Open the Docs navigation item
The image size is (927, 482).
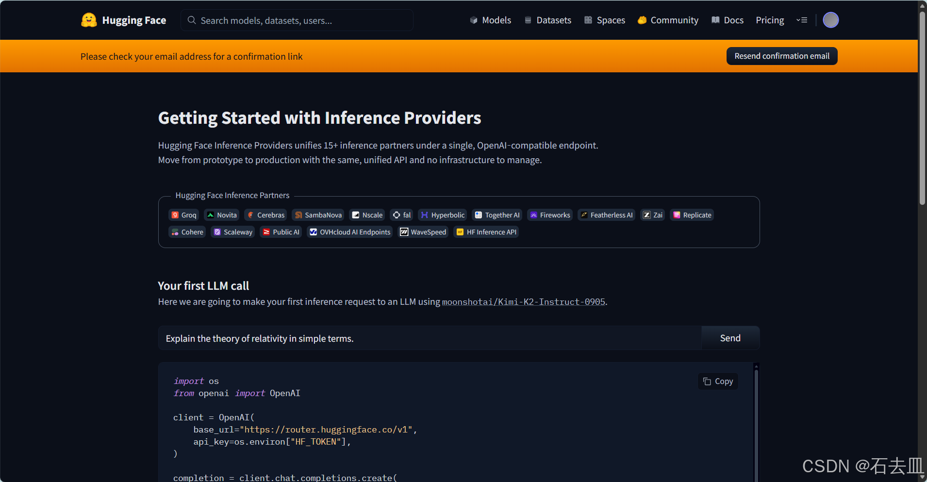[728, 20]
